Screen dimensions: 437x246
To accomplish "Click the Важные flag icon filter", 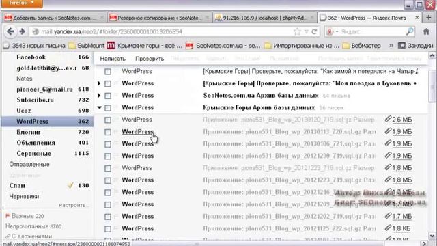I will point(8,216).
